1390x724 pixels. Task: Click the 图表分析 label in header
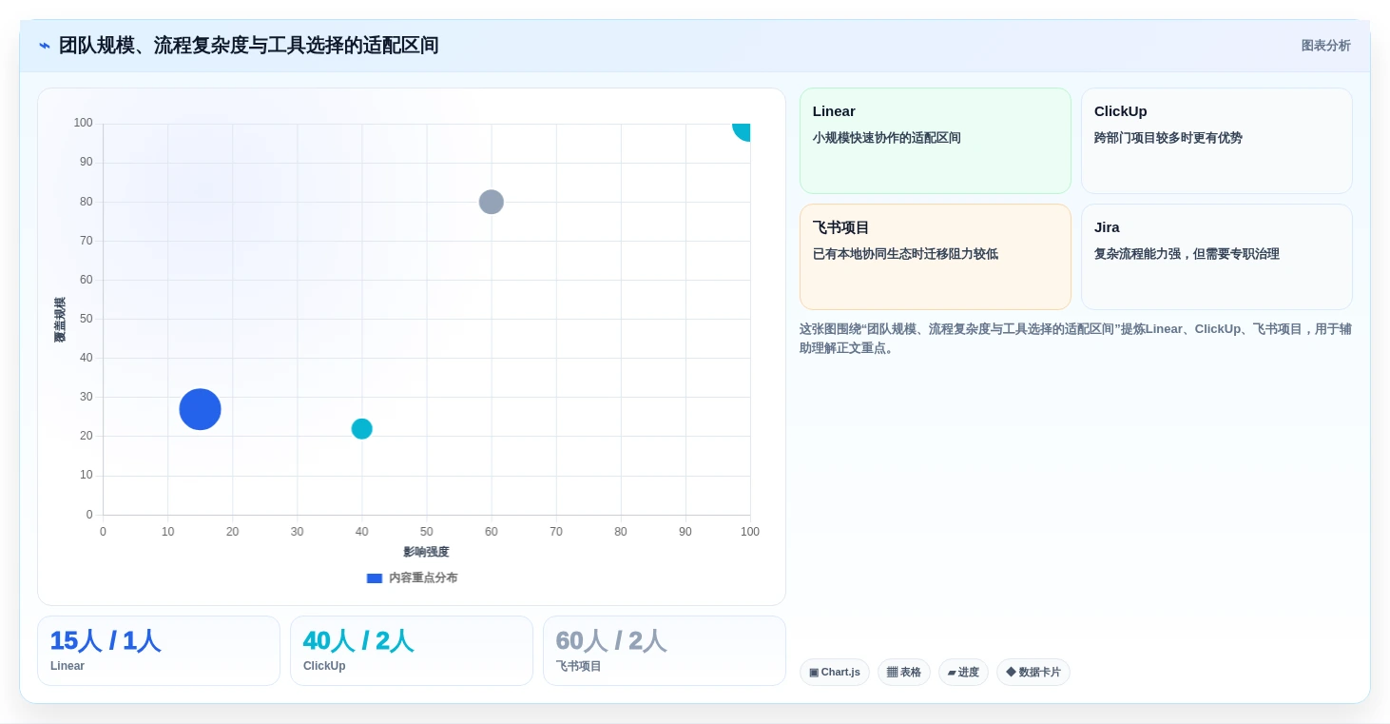1325,46
